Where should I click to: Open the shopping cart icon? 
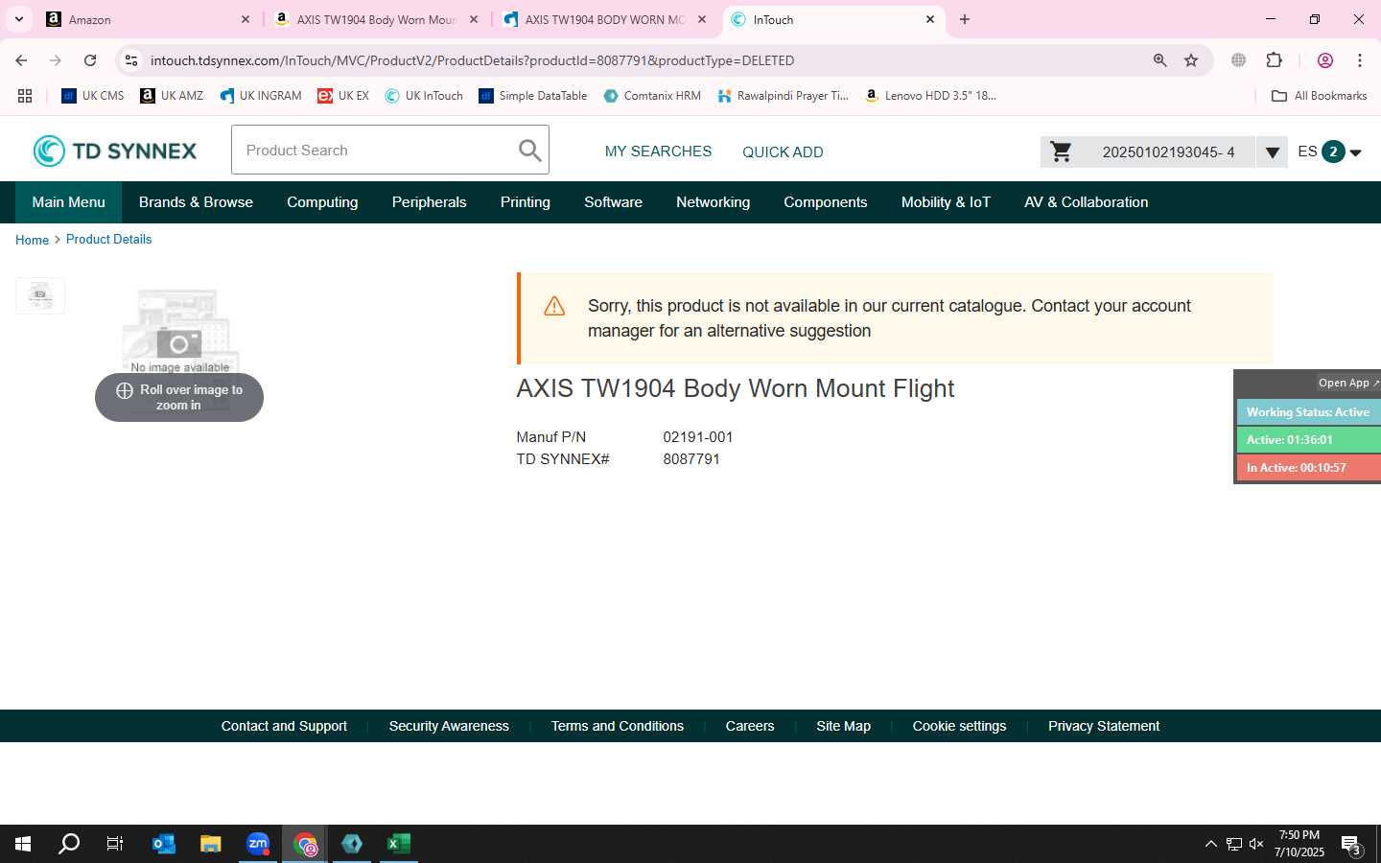click(x=1061, y=152)
